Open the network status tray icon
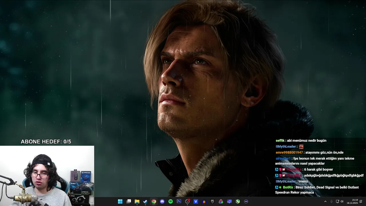The height and width of the screenshot is (206, 366). 337,201
